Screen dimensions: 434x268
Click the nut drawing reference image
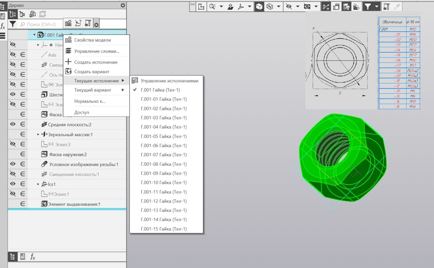[363, 60]
